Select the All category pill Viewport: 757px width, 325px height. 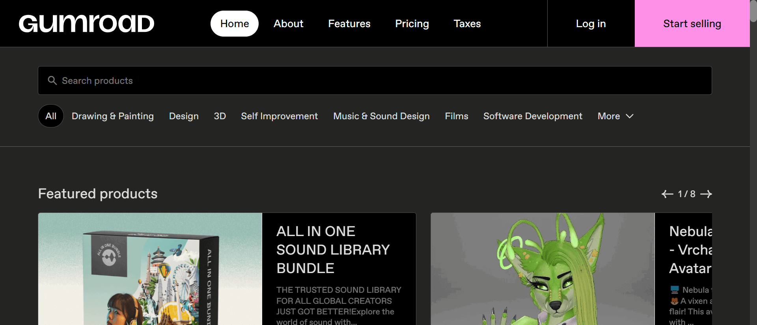pos(51,116)
